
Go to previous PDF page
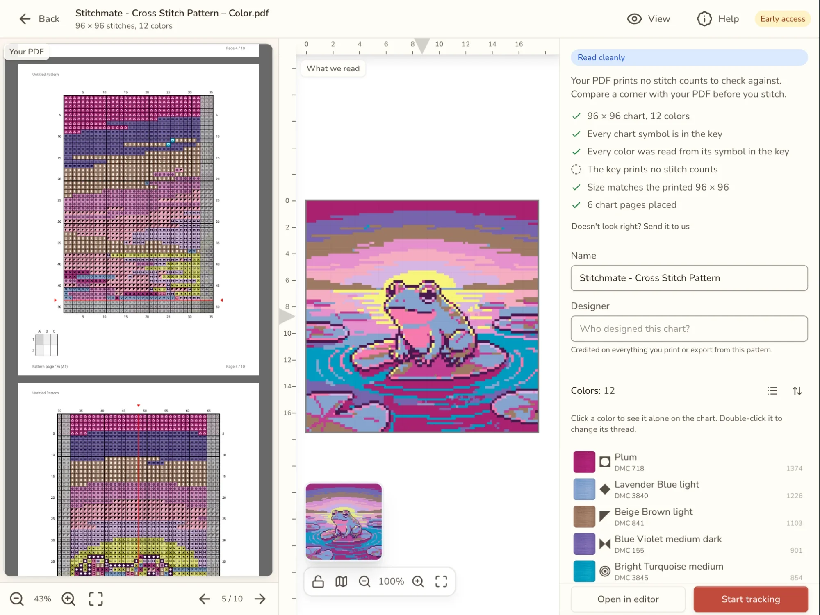[204, 599]
